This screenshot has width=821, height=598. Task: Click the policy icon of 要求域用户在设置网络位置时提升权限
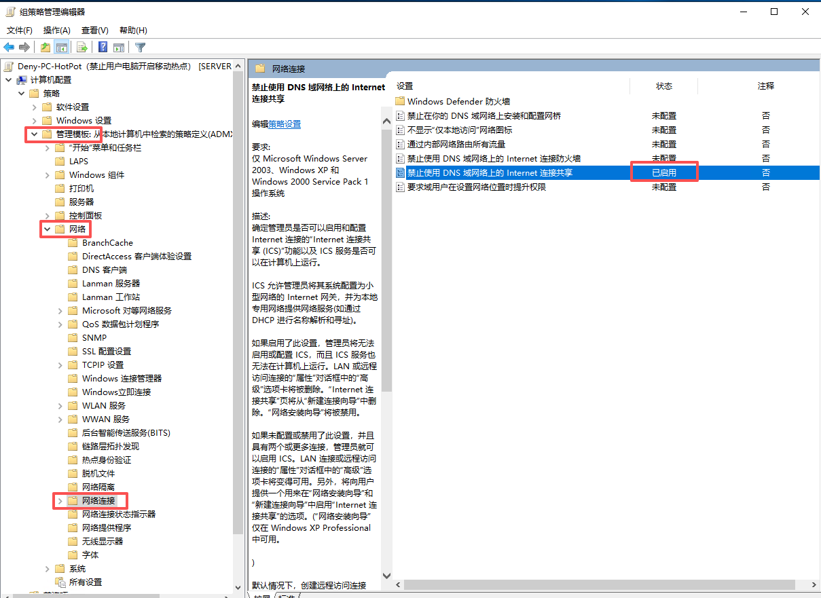401,187
